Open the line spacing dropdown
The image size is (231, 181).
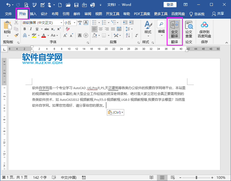coord(129,29)
